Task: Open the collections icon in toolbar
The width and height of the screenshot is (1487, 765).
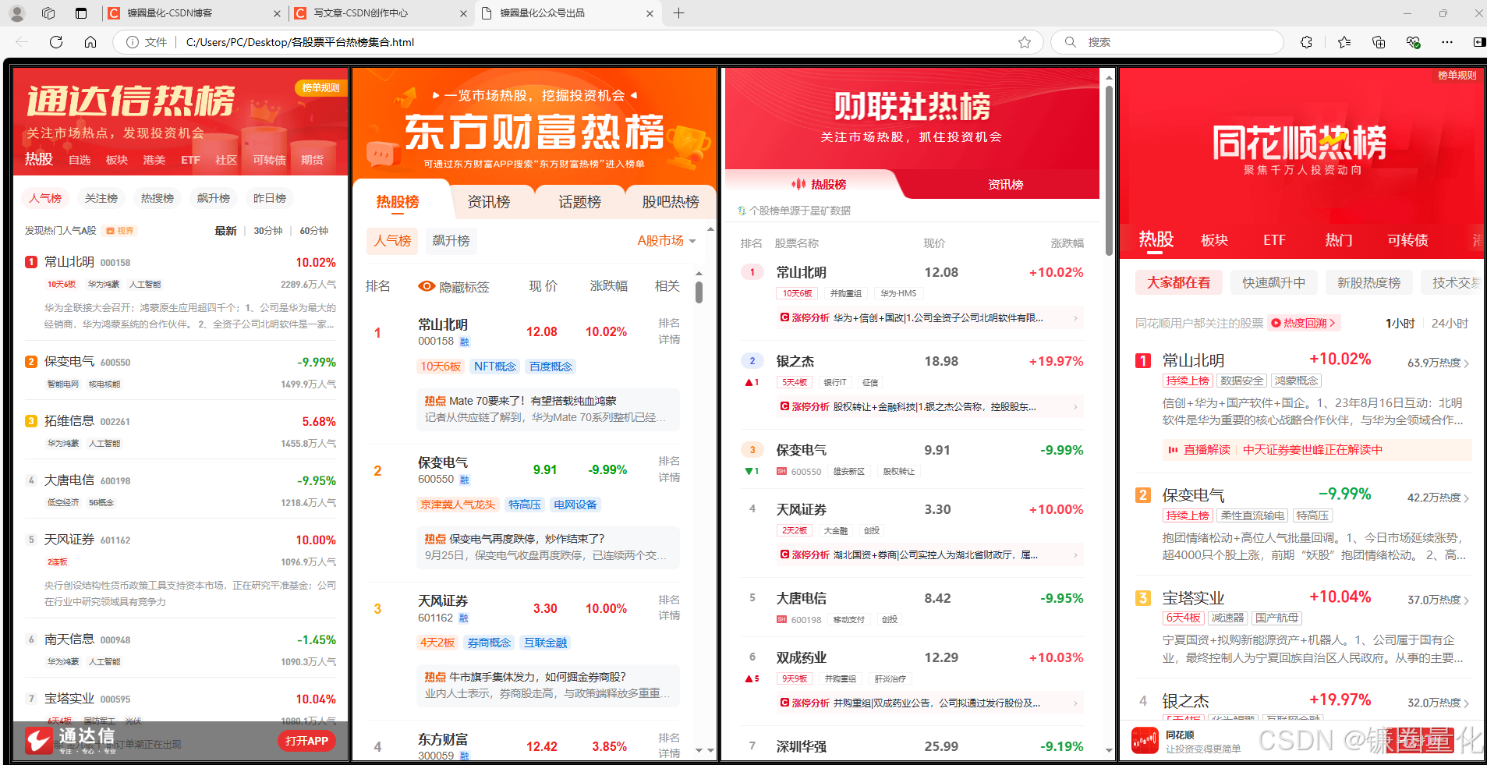Action: point(1379,42)
